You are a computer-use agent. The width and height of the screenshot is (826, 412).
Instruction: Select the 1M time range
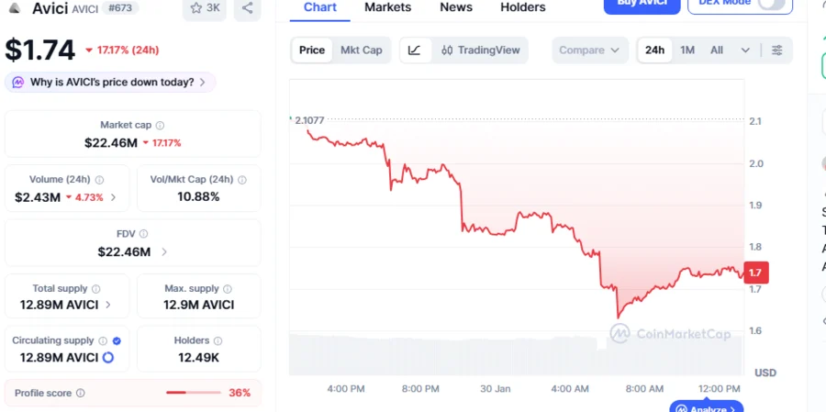click(x=687, y=50)
